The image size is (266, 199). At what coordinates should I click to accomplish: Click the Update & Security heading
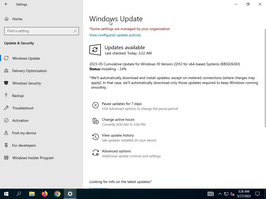[x=19, y=43]
